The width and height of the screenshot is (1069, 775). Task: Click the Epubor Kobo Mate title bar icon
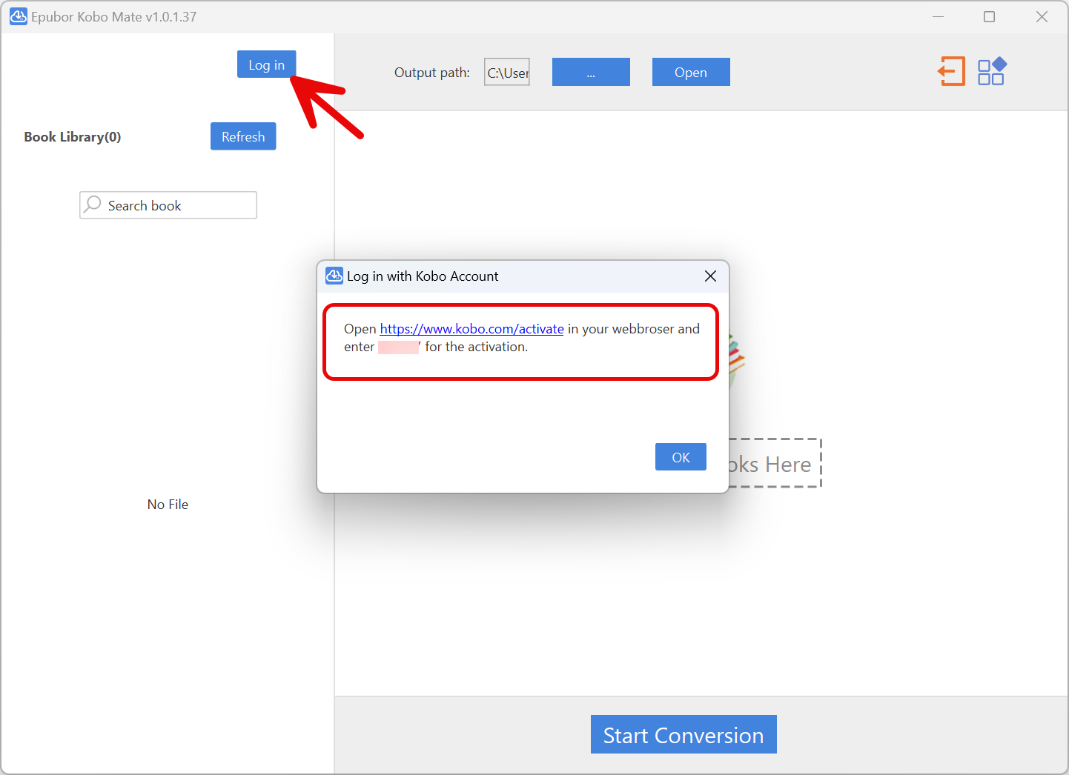[18, 16]
